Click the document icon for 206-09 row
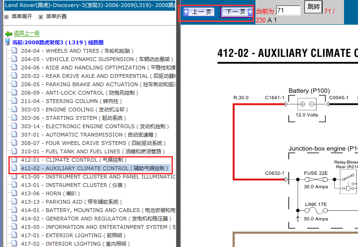 coord(14,92)
